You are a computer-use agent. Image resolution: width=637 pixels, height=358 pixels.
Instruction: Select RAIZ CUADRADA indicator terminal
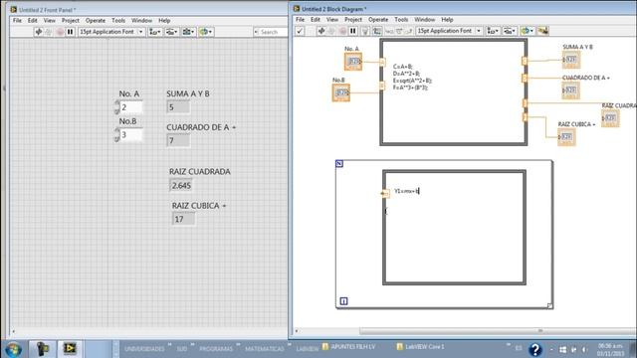pyautogui.click(x=610, y=118)
